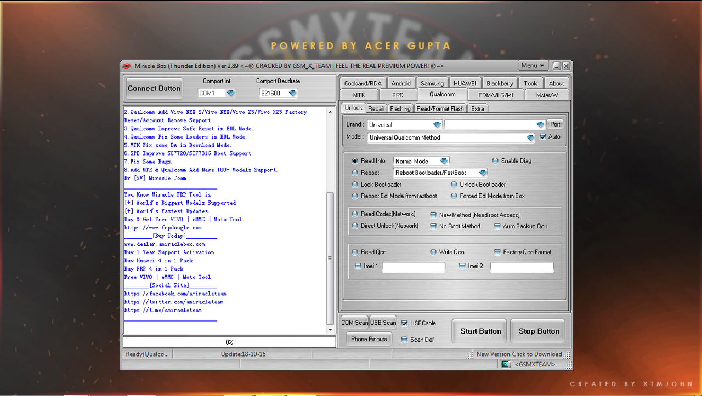Click the Stop Button

point(539,331)
